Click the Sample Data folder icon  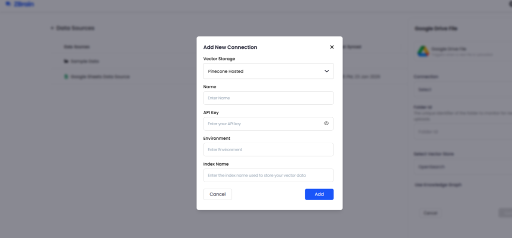[x=66, y=61]
